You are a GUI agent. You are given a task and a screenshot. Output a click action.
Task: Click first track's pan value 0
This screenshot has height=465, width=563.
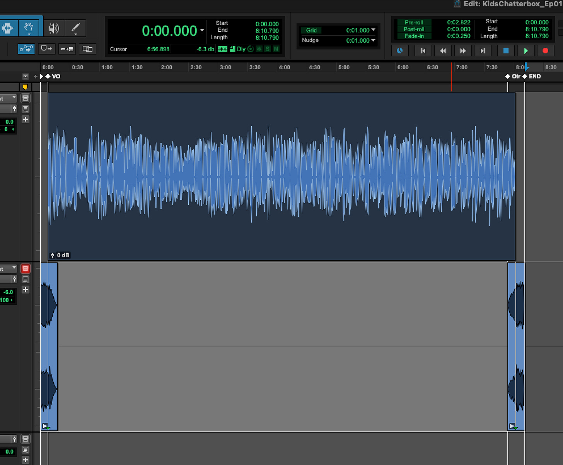click(6, 129)
